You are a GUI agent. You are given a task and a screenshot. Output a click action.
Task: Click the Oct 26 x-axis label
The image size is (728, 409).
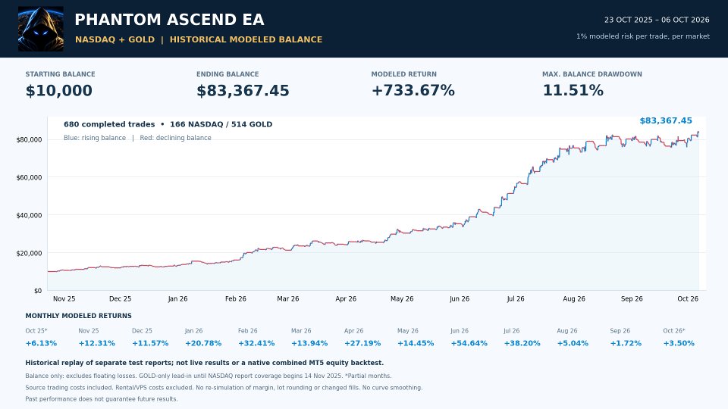(x=688, y=298)
